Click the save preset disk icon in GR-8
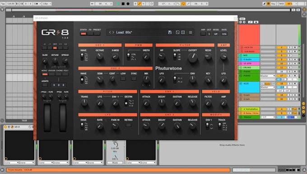 (170, 33)
